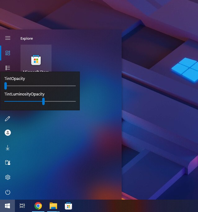Open Microsoft Store from the taskbar

68,206
